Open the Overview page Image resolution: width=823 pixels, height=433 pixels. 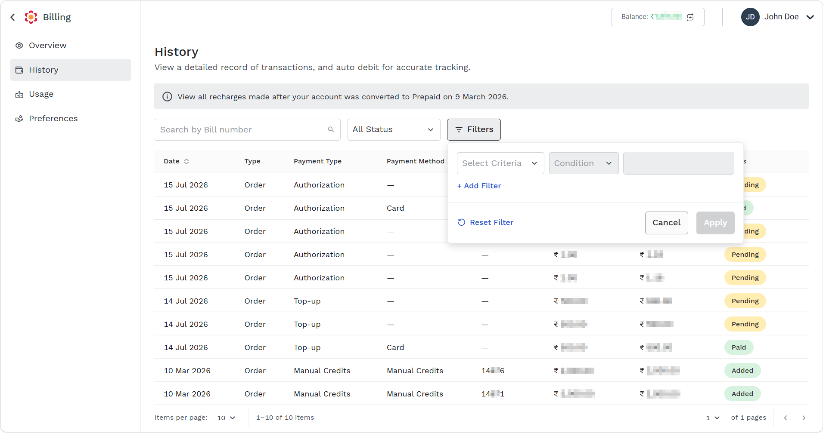(71, 46)
